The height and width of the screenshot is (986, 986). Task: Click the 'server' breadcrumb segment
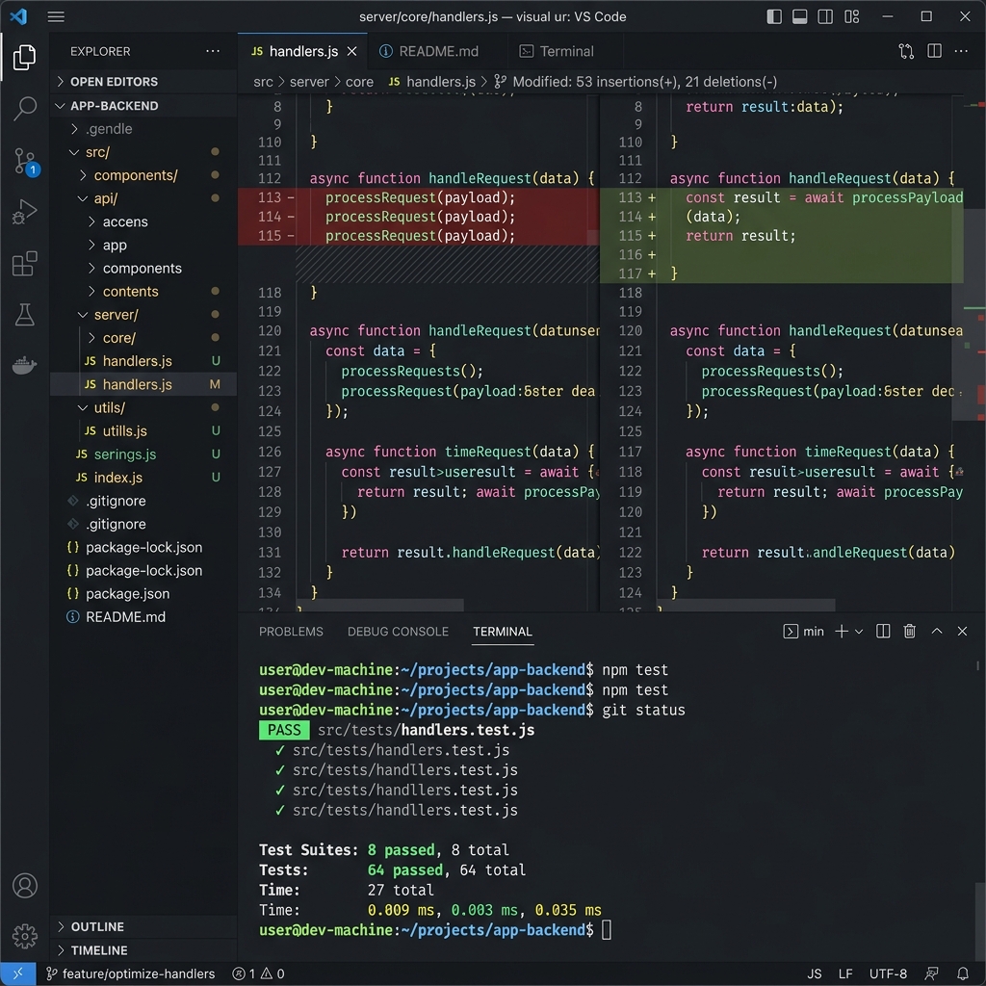coord(309,82)
